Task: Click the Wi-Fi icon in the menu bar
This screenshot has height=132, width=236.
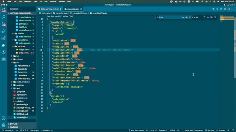Action: click(x=202, y=1)
